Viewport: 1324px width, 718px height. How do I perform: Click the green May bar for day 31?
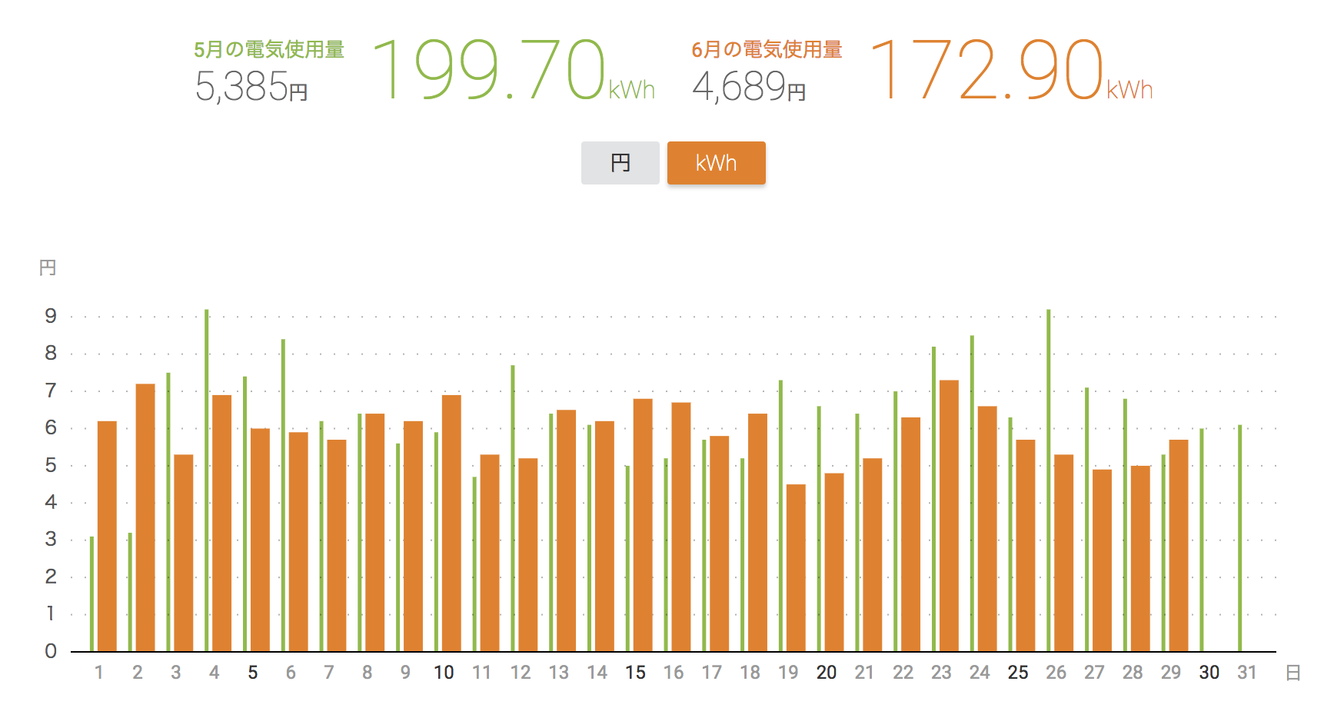(x=1240, y=538)
